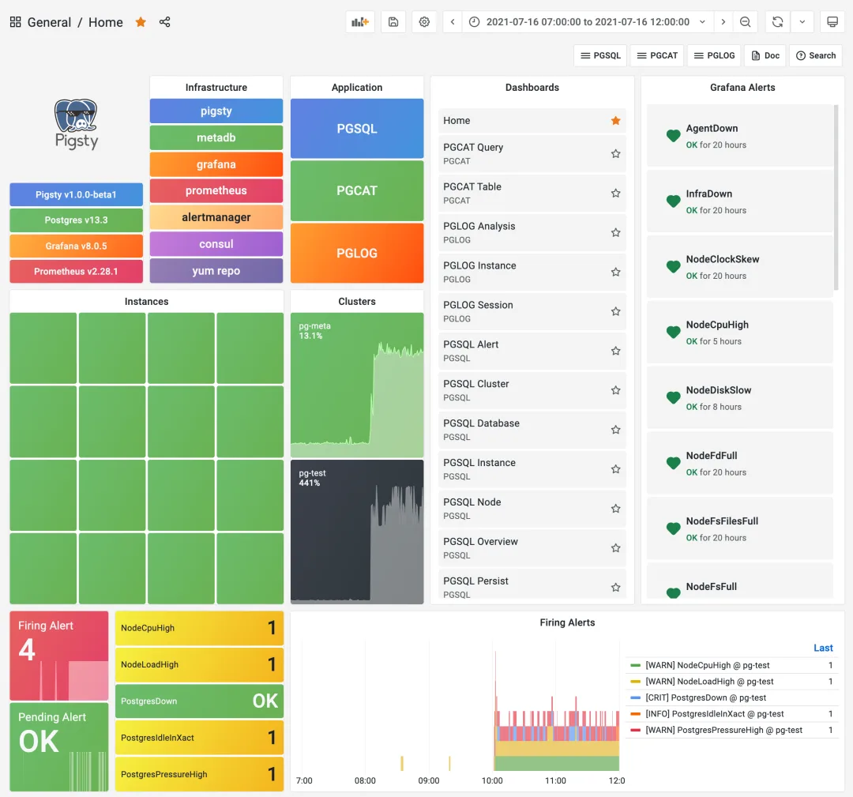The height and width of the screenshot is (797, 853).
Task: Click the Pigsty v1.0.0-beta1 version tile
Action: pyautogui.click(x=76, y=194)
